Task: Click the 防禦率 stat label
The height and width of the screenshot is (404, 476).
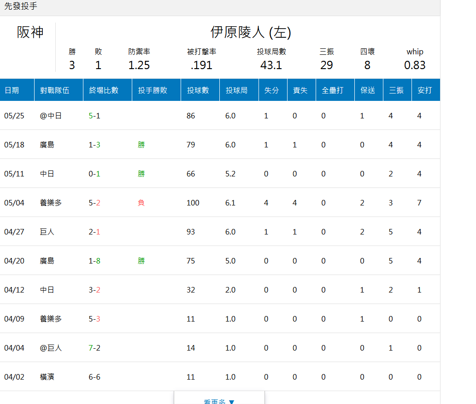Action: click(139, 52)
